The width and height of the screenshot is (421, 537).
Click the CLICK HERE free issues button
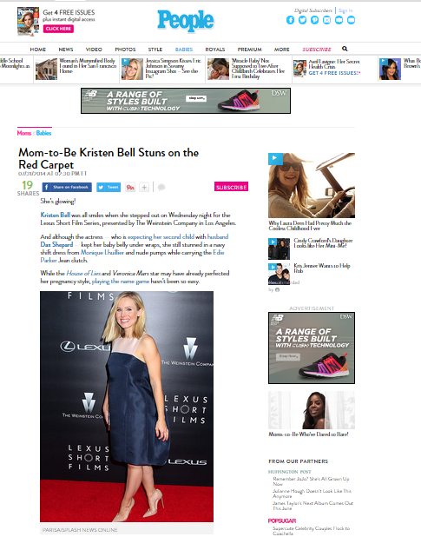click(58, 29)
